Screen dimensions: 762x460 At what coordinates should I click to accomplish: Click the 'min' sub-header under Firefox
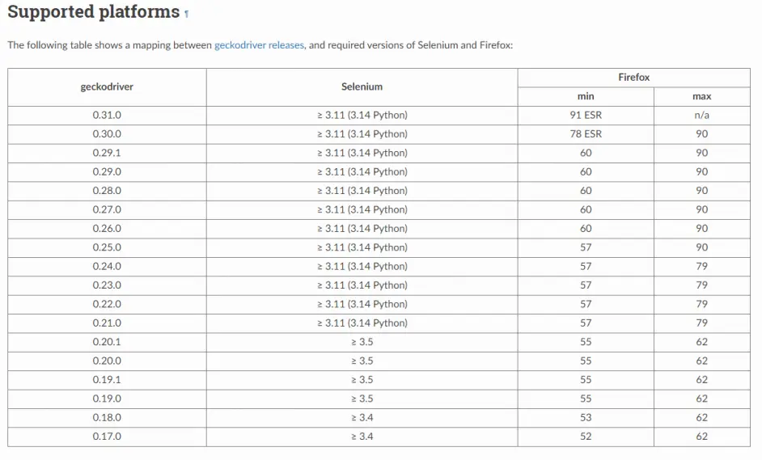[586, 97]
